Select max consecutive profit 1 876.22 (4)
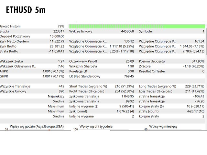The width and height of the screenshot is (207, 155). 125,111
